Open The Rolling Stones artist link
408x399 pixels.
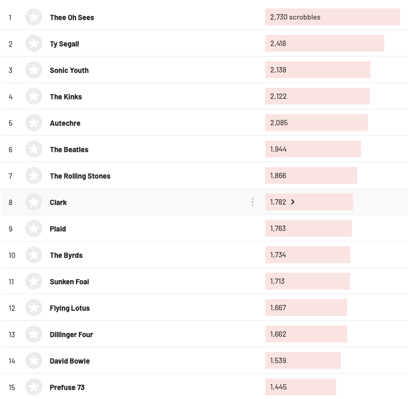[x=80, y=176]
